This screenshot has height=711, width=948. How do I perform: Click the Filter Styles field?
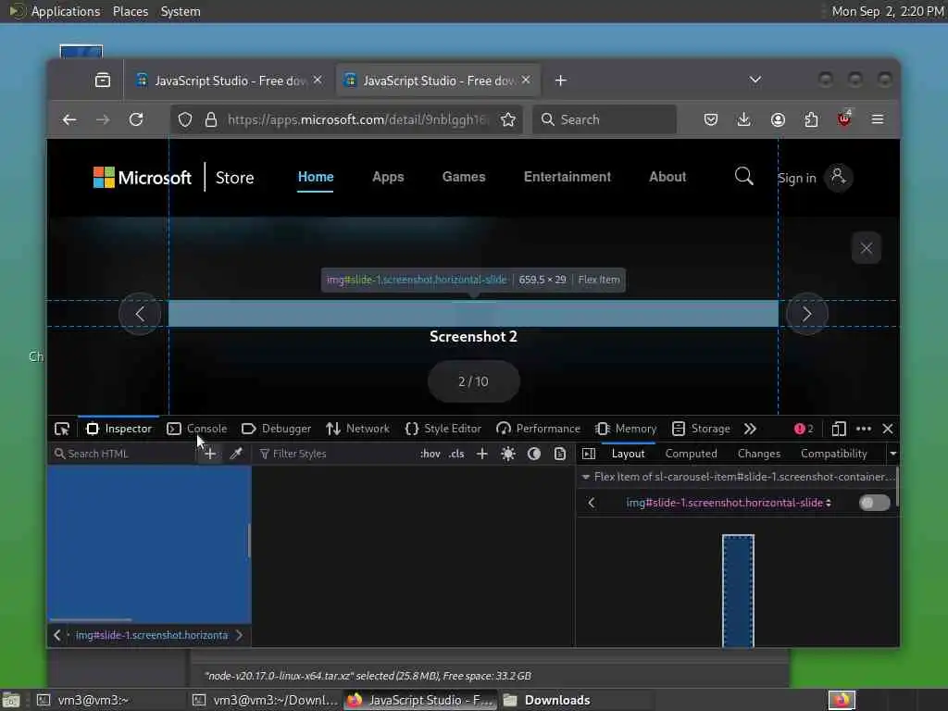click(x=333, y=454)
